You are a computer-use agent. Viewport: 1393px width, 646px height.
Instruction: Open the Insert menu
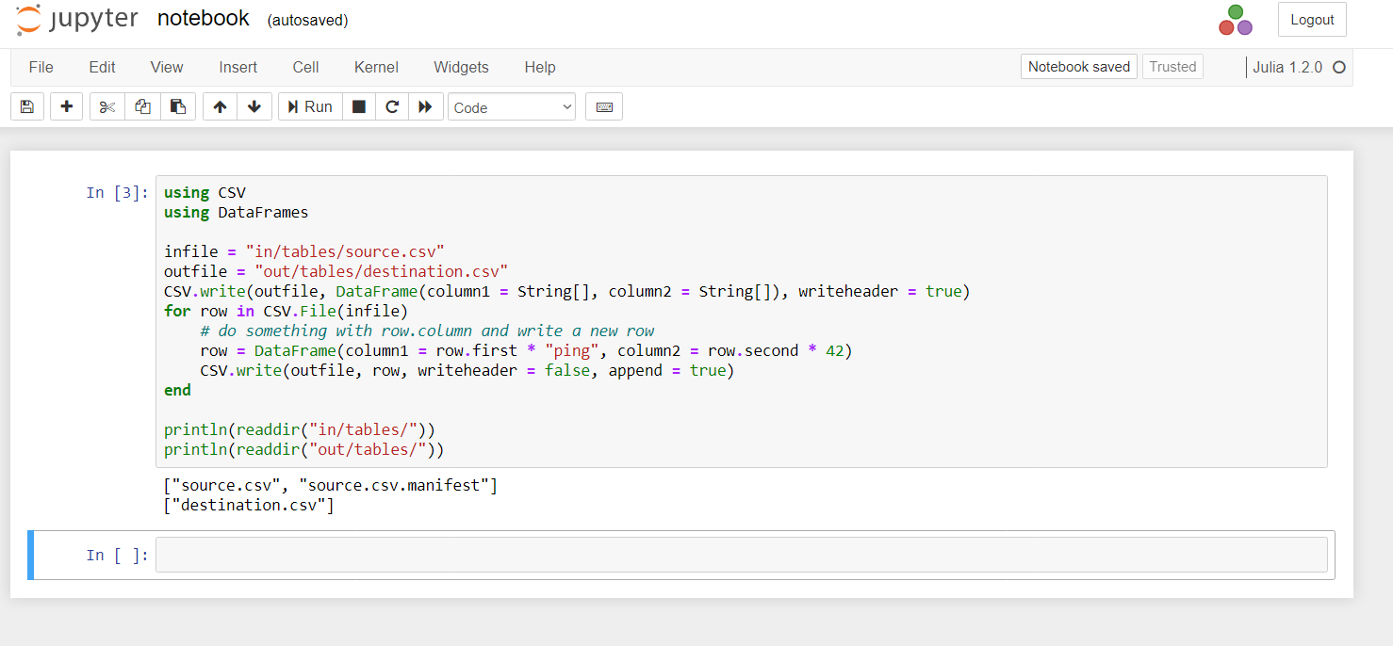(x=238, y=67)
